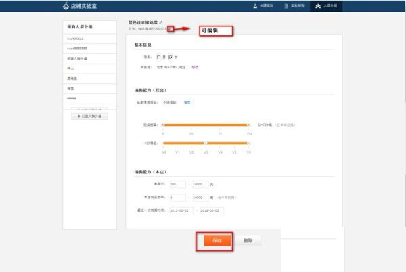Screen dimensions: 406x272
Task: Click the orange 保存 button
Action: (x=217, y=241)
